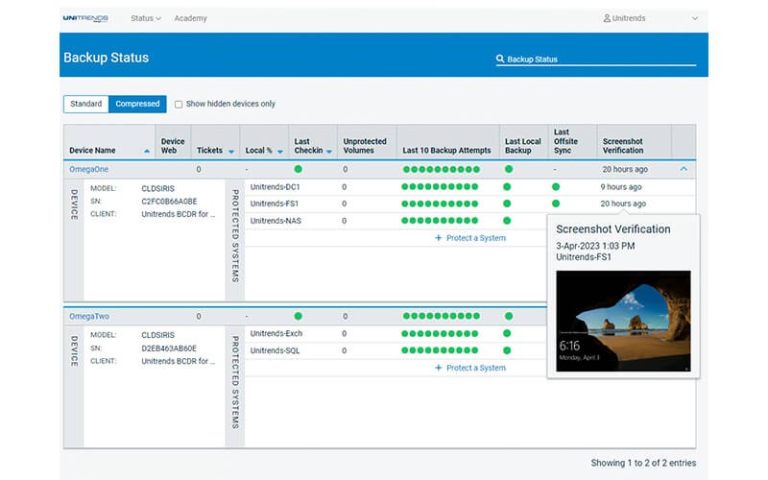Enable Show hidden devices only checkbox
Image resolution: width=768 pixels, height=480 pixels.
[179, 105]
